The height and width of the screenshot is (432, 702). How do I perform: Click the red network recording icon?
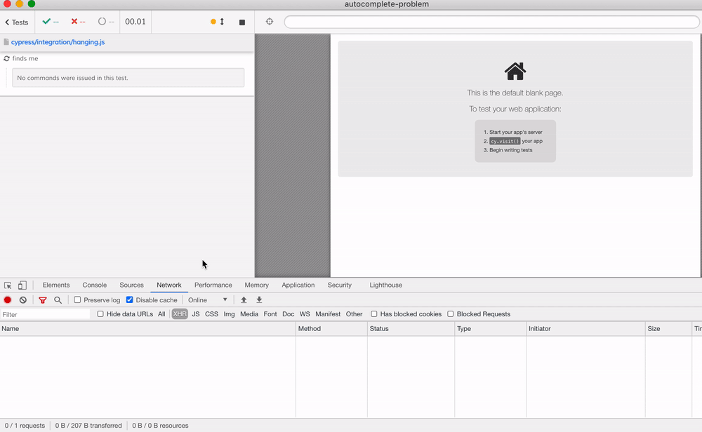[7, 299]
